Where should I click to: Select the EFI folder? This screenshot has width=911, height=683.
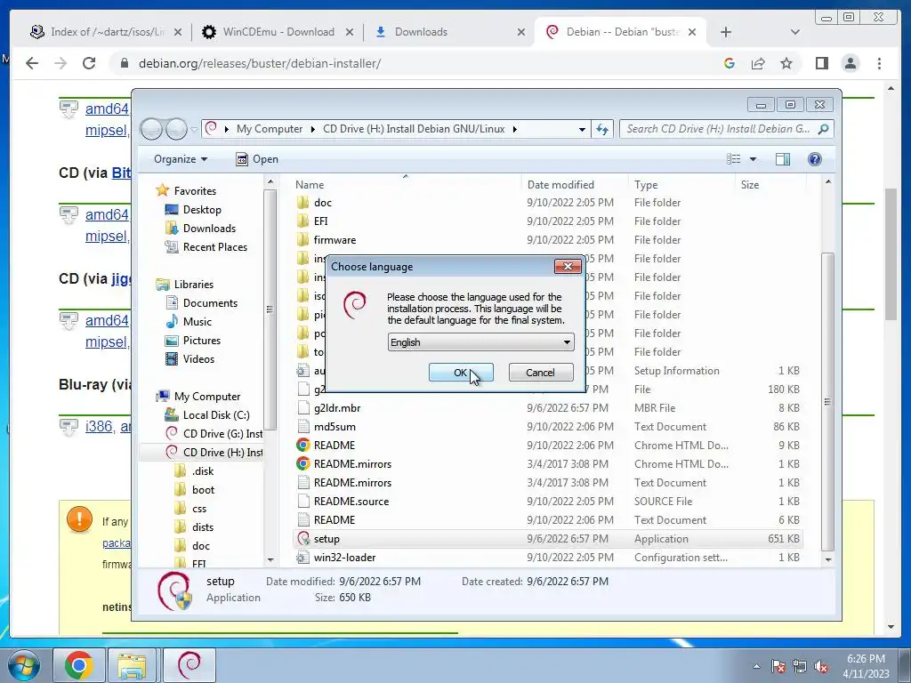point(320,221)
